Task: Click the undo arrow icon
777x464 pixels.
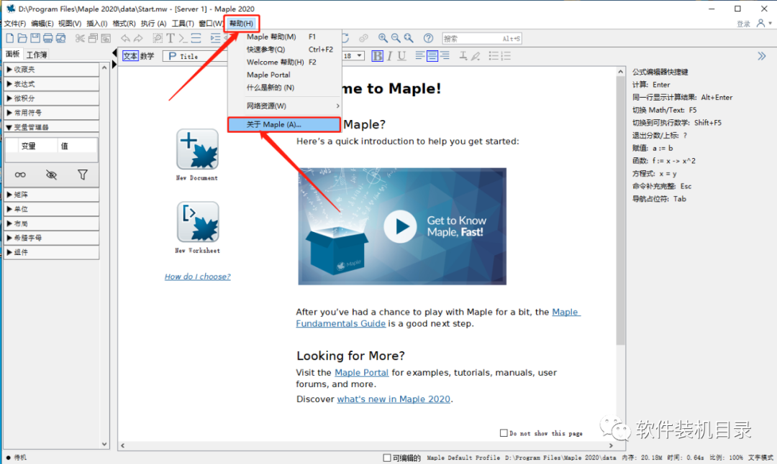Action: [x=125, y=38]
